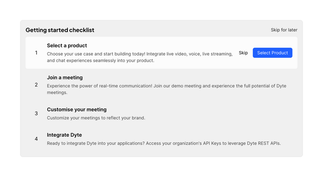Skip the Select a product step
Viewport: 323px width, 177px height.
pyautogui.click(x=243, y=53)
